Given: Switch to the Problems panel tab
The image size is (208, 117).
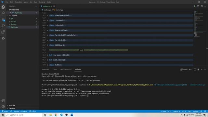Looking at the screenshot, I should (45, 70).
